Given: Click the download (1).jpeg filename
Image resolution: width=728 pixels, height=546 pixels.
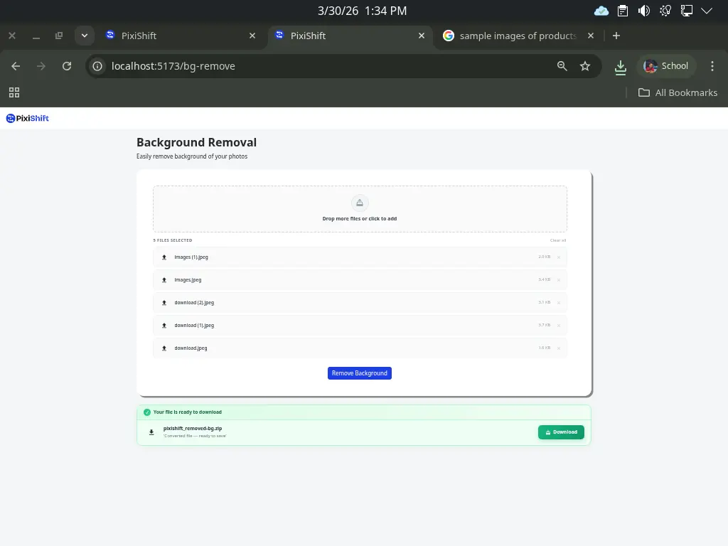Looking at the screenshot, I should click(x=194, y=326).
